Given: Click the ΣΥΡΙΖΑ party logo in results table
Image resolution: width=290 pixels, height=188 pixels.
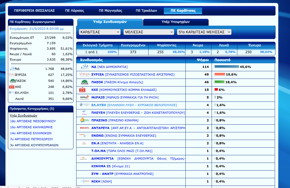Looking at the screenshot, I should pos(84,74).
